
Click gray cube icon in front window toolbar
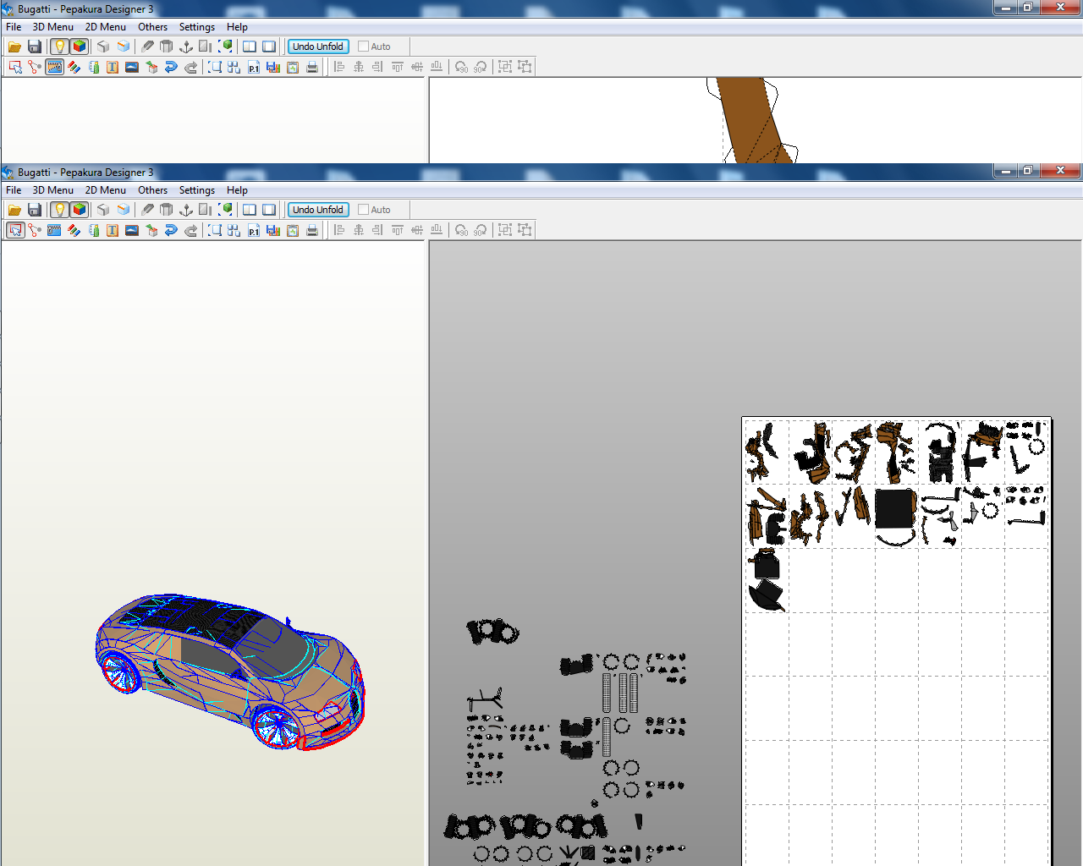pyautogui.click(x=103, y=210)
